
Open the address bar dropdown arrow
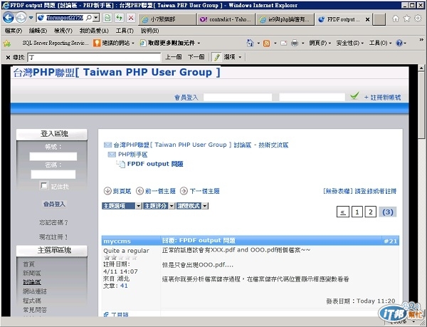[x=96, y=18]
